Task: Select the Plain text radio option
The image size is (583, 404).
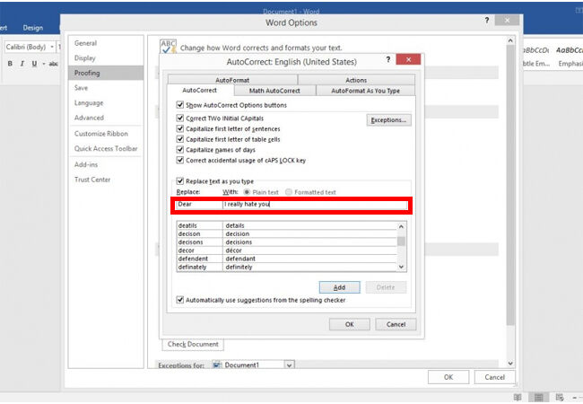Action: (x=247, y=192)
